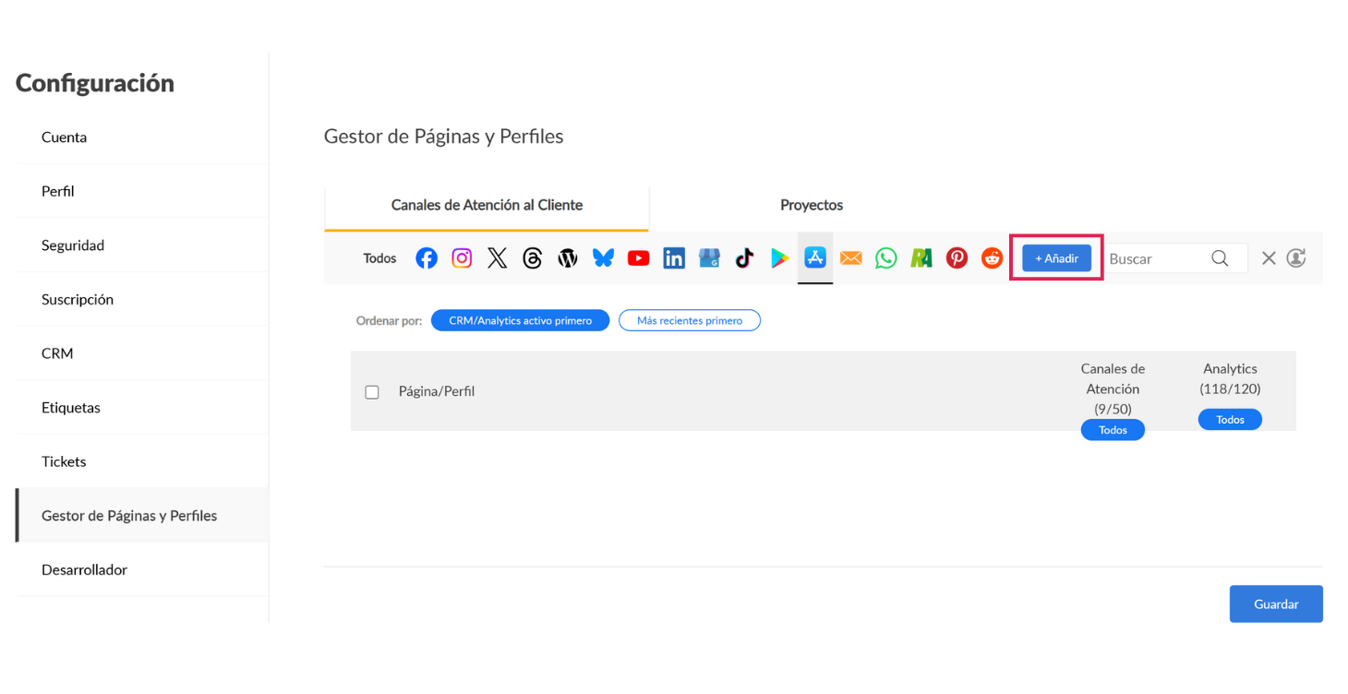Click the Threads network icon
Screen dimensions: 1348x694
click(533, 258)
